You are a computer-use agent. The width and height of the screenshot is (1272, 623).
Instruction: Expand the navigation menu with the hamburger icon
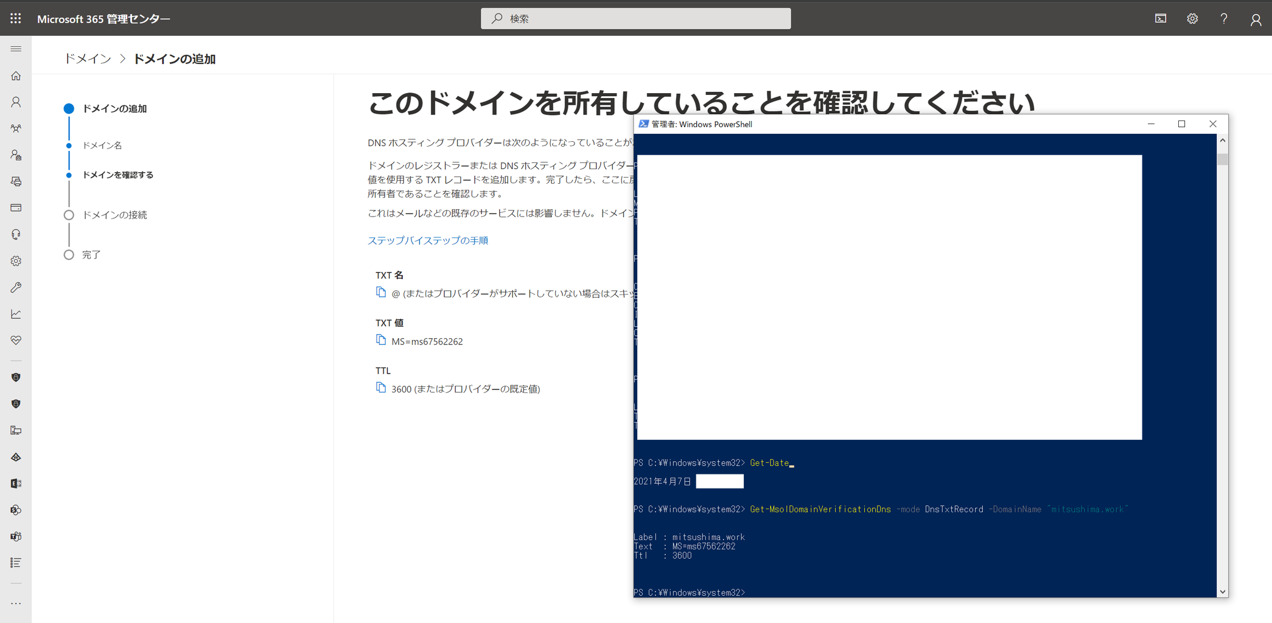(16, 49)
